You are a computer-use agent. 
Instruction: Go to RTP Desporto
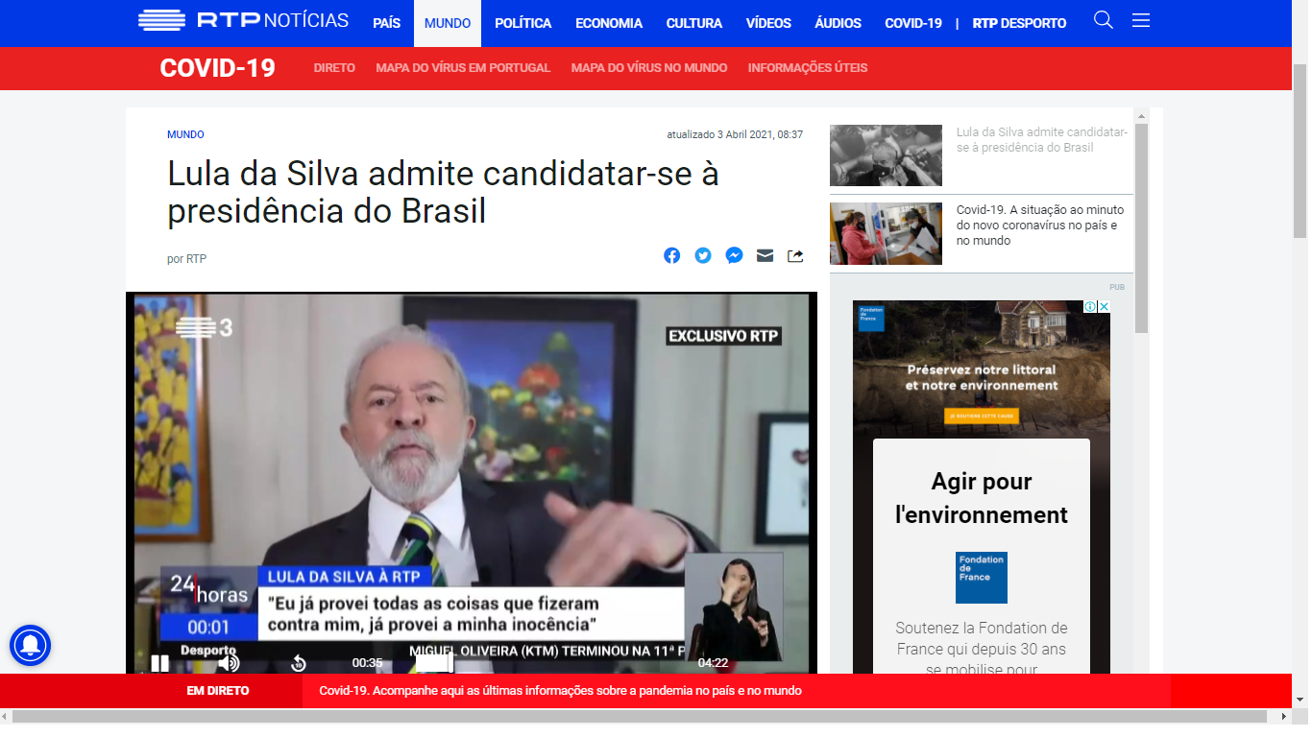(x=1019, y=23)
